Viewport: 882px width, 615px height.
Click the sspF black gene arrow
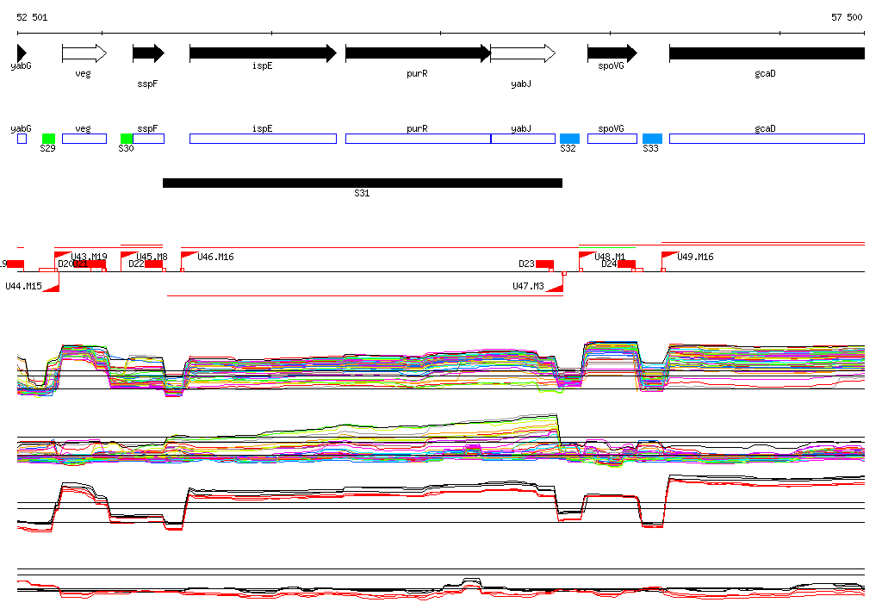pyautogui.click(x=148, y=53)
